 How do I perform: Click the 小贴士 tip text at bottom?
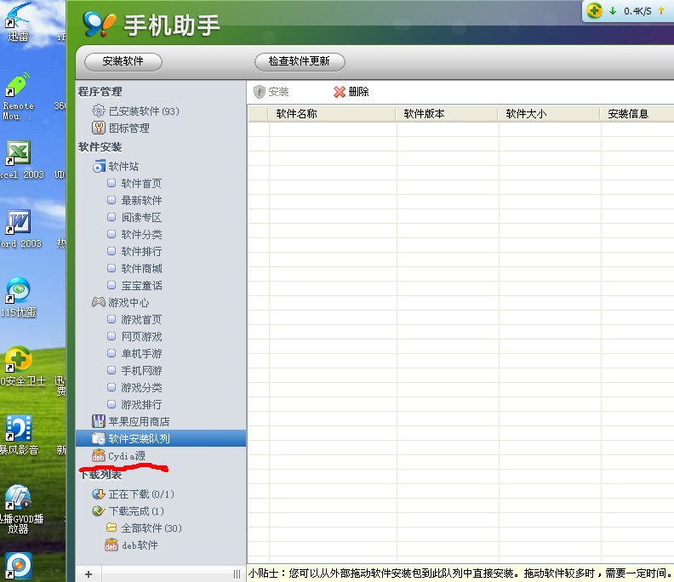[x=460, y=573]
